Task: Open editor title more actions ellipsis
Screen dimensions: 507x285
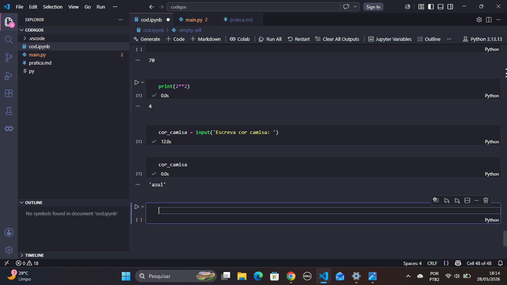Action: pyautogui.click(x=498, y=20)
